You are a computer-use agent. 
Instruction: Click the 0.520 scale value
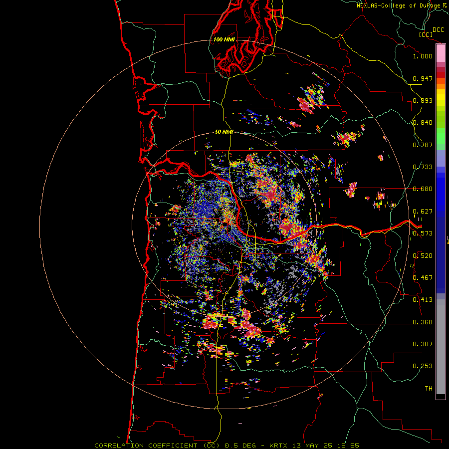(x=423, y=256)
